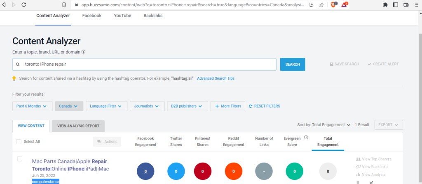Click the Number of Links grey circle
Screen dimensions: 422x184
[264, 171]
